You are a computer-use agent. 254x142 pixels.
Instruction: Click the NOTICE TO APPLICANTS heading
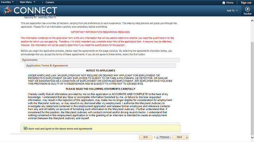pyautogui.click(x=100, y=71)
